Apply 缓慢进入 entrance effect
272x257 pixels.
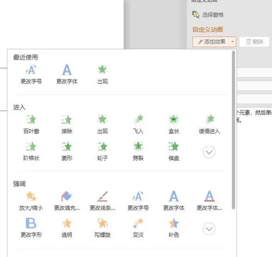[209, 124]
